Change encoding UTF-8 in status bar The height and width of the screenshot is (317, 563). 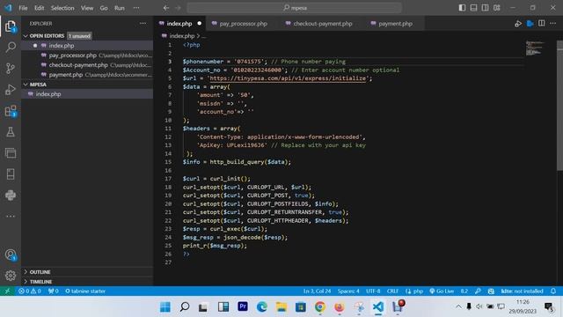click(x=373, y=291)
